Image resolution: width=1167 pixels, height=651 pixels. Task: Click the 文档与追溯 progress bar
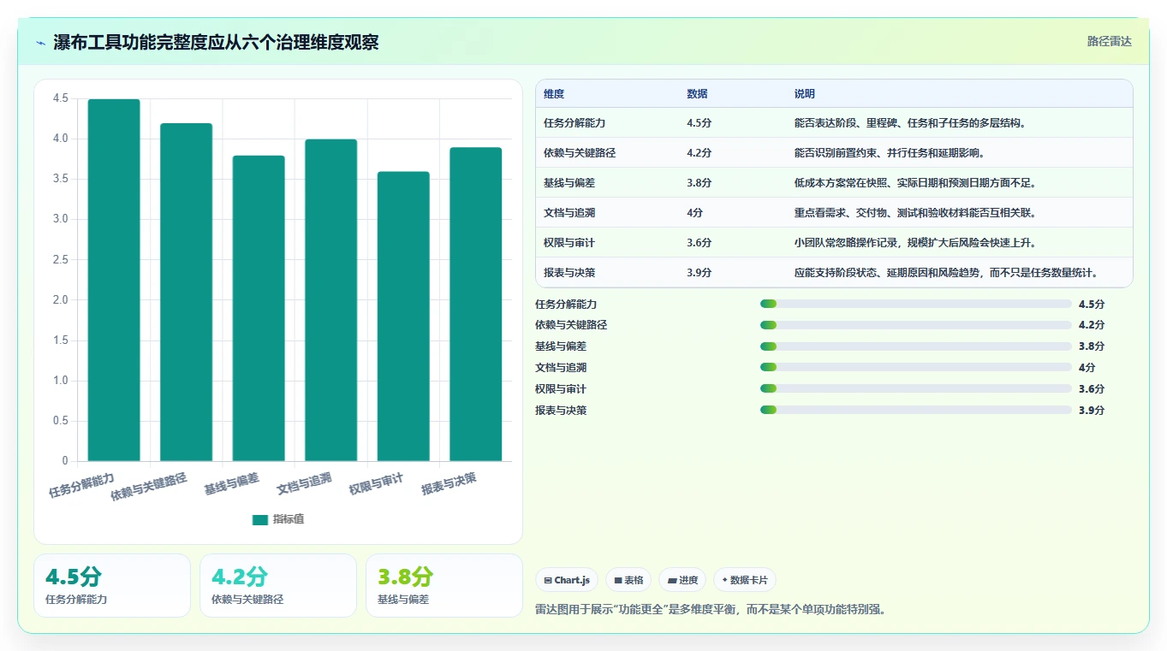[916, 368]
